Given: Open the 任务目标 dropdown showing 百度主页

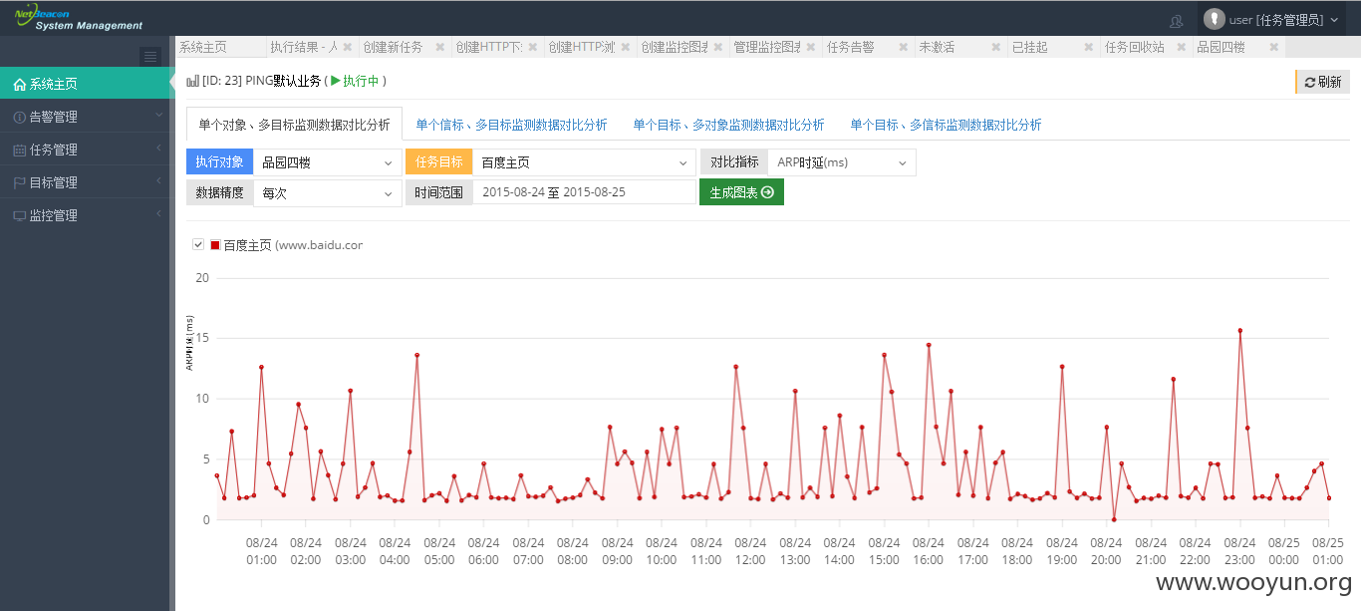Looking at the screenshot, I should (x=584, y=162).
